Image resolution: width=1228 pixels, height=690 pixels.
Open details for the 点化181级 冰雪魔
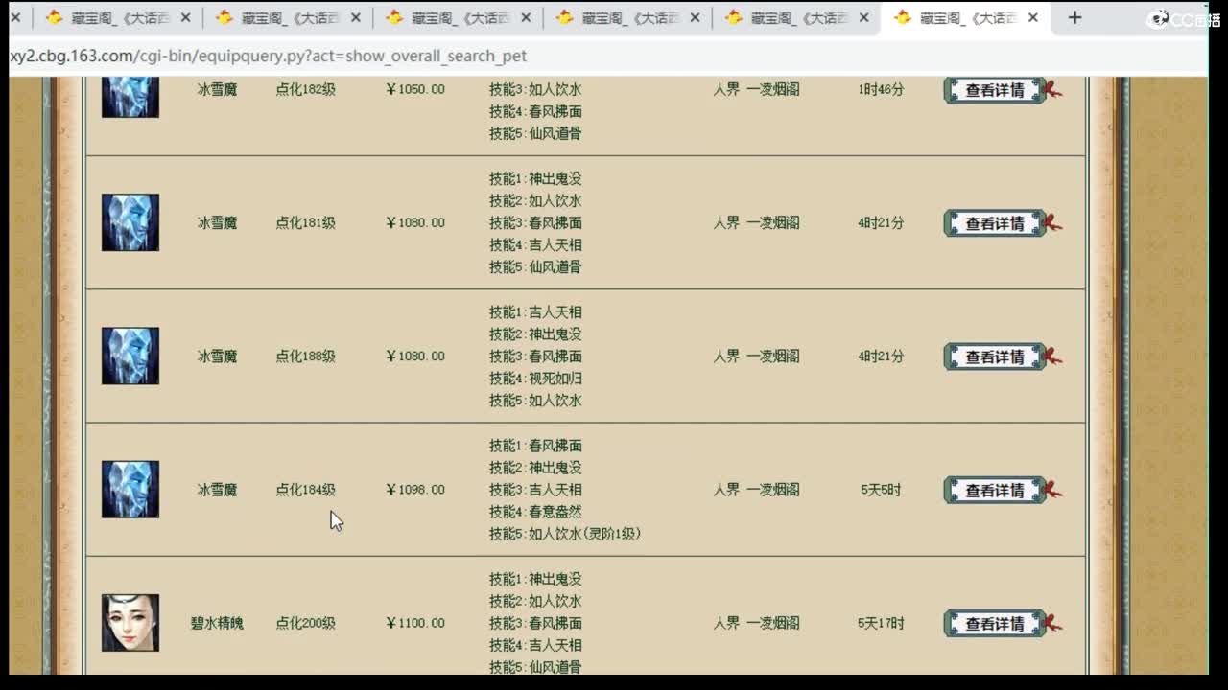995,223
